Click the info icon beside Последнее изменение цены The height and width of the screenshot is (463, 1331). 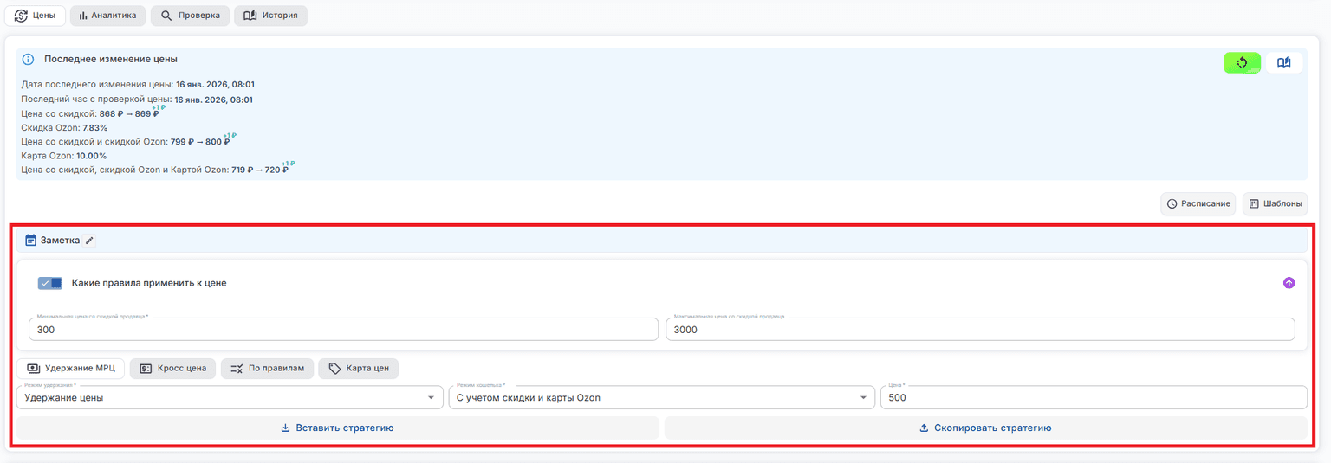point(28,60)
